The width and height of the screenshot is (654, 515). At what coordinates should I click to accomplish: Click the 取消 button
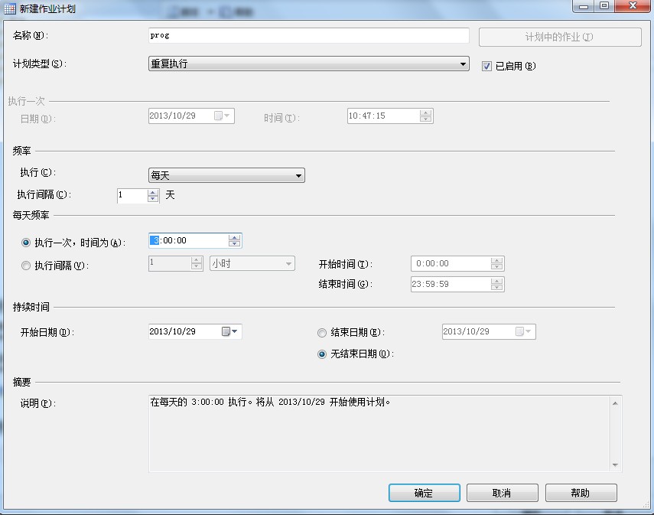[503, 493]
